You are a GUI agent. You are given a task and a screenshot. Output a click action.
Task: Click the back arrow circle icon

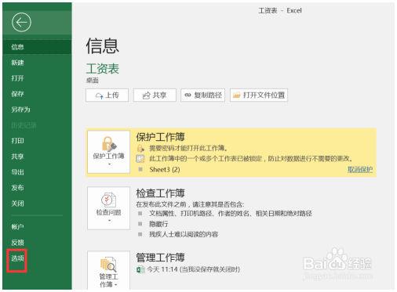[21, 22]
